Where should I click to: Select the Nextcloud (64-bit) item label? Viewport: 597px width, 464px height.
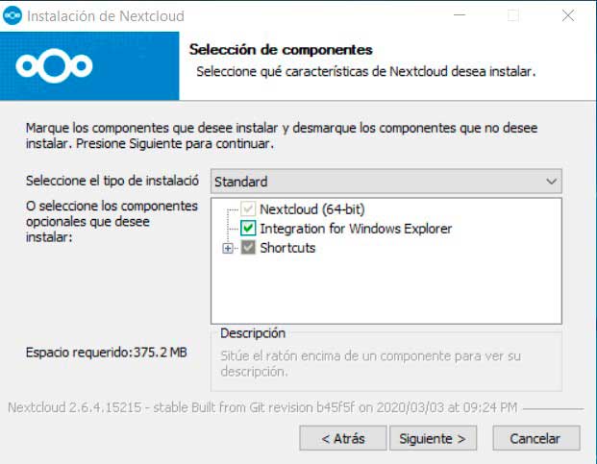point(312,209)
